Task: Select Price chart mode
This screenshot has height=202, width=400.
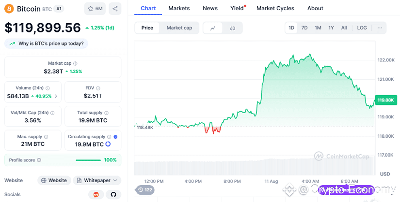Action: [x=147, y=28]
